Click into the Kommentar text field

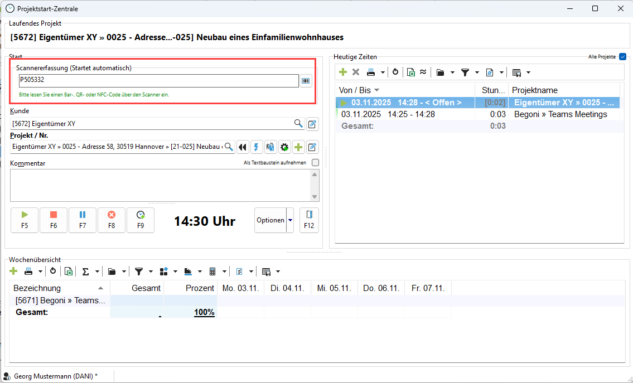[160, 185]
